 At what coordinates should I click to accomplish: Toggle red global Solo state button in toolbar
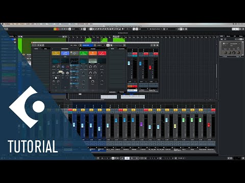[x=58, y=29]
